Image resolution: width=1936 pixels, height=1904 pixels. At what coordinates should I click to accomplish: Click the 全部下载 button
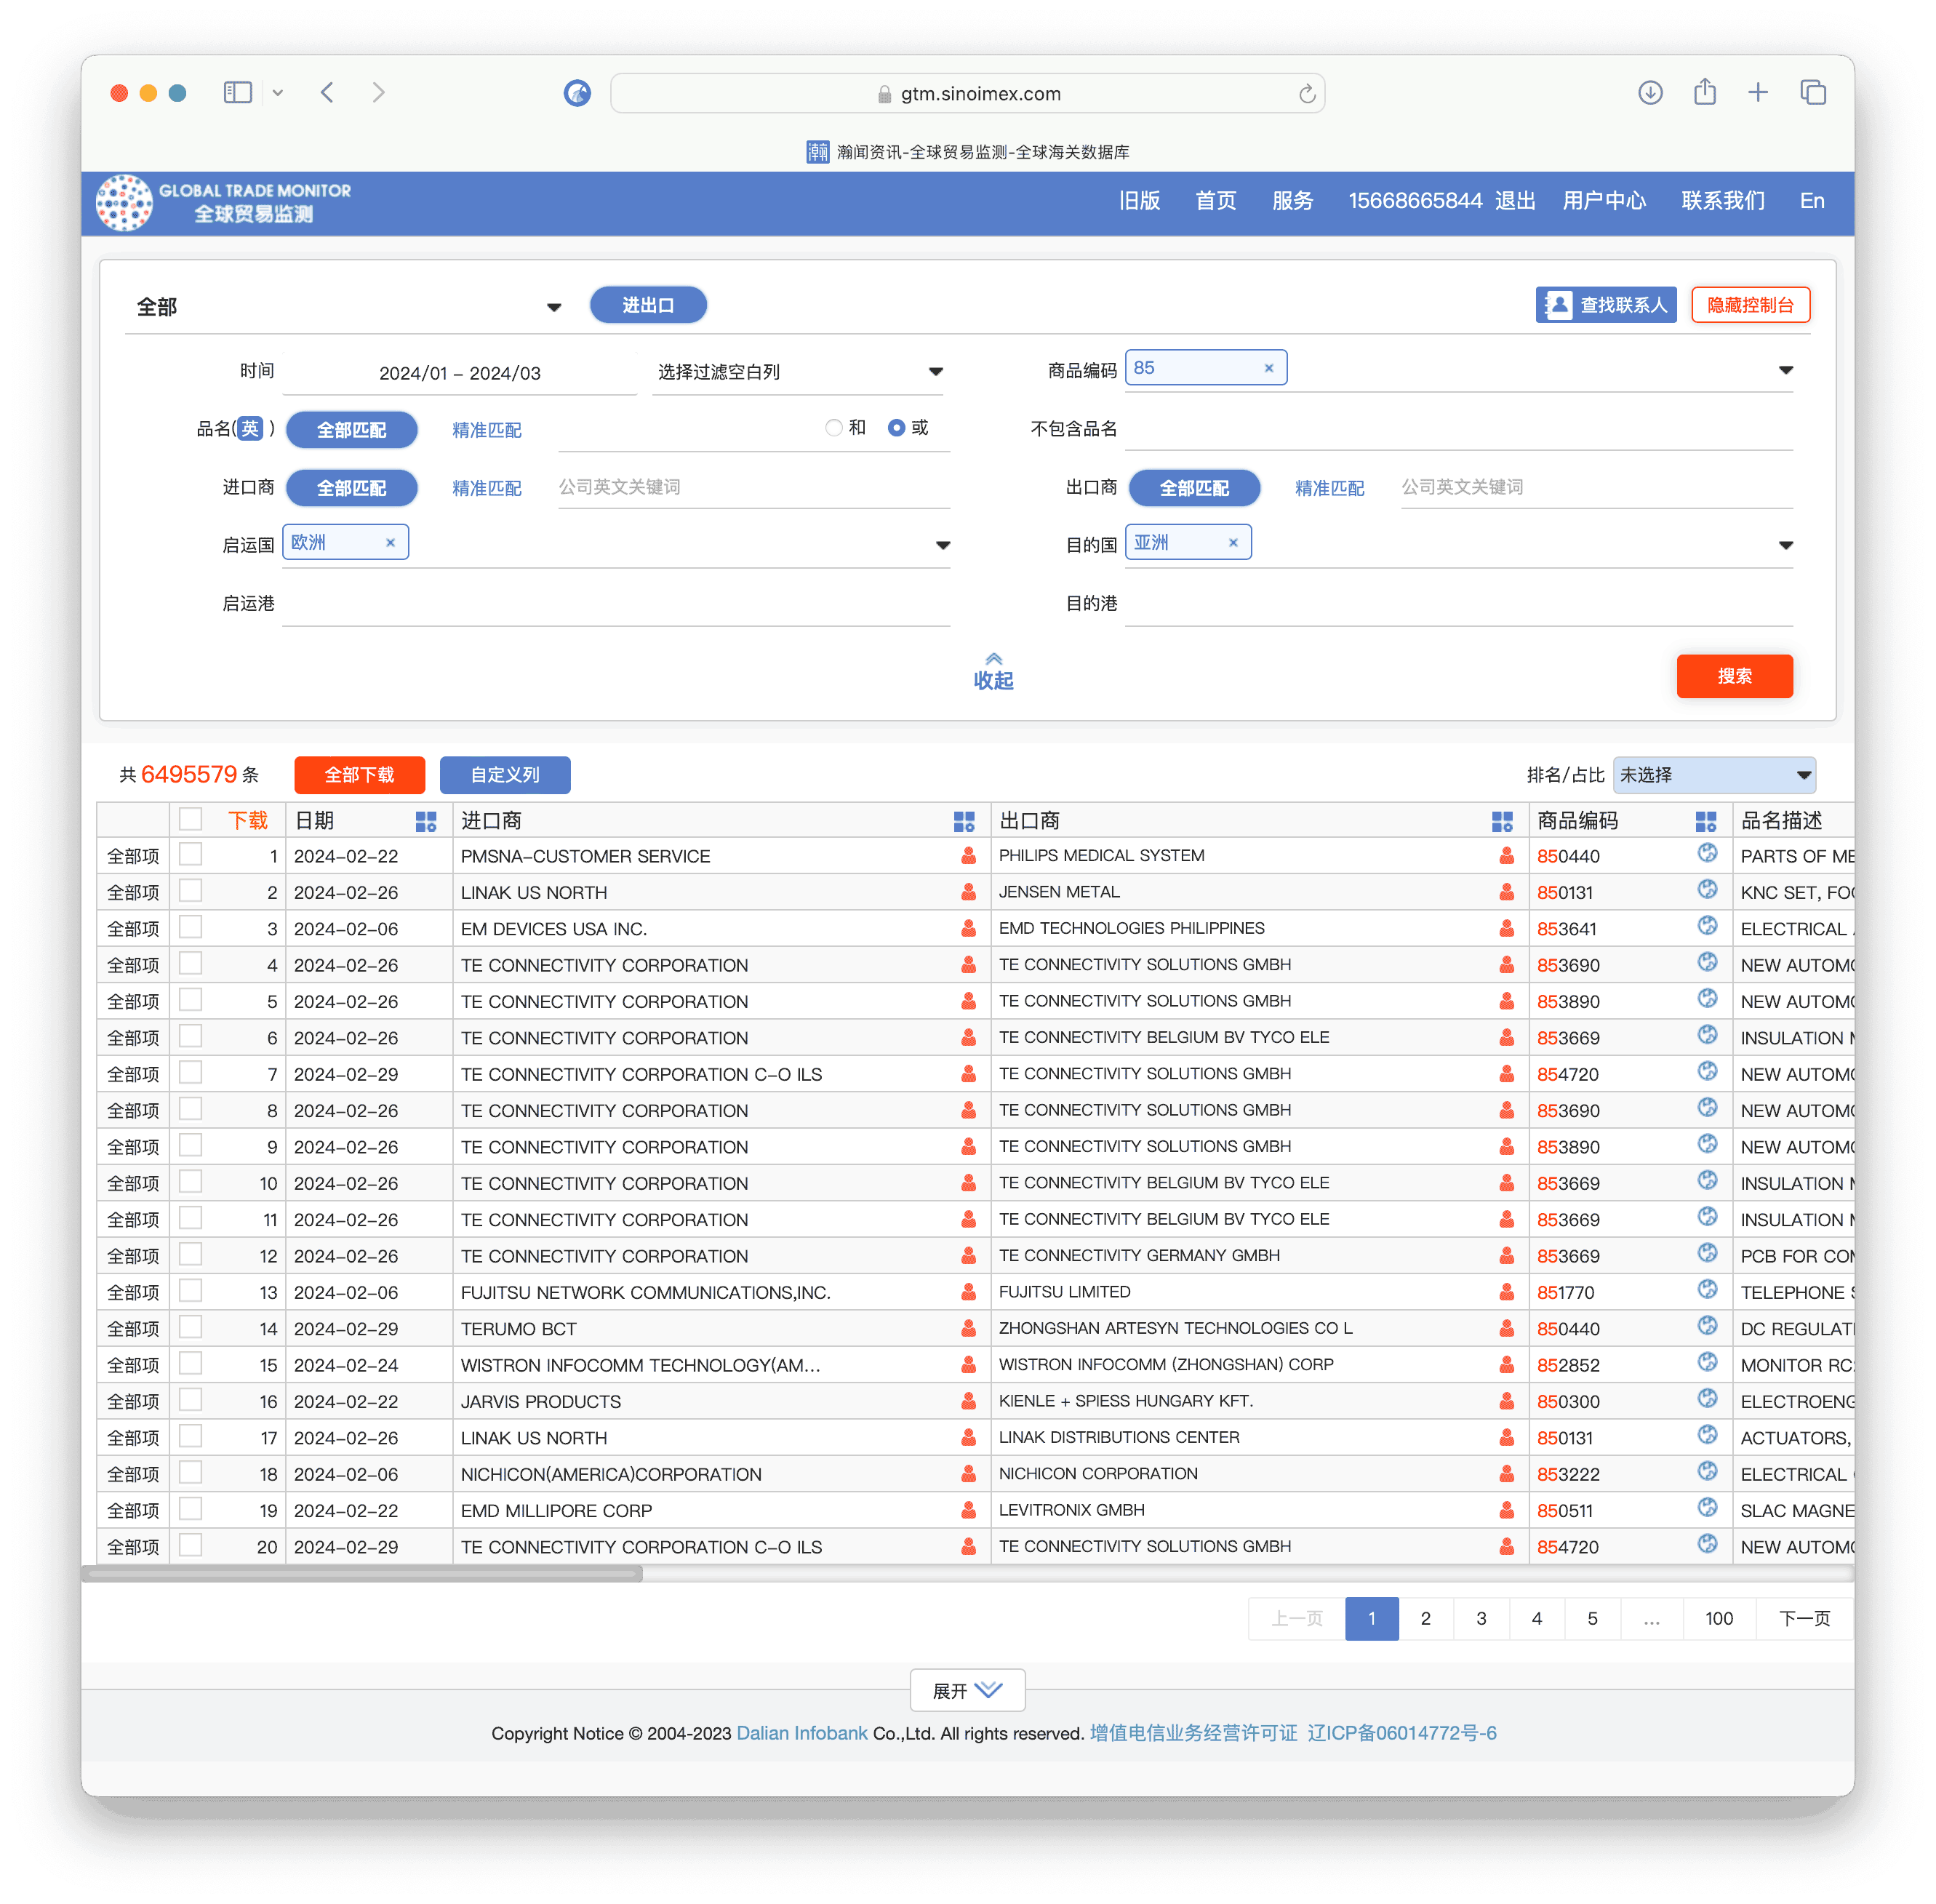359,775
